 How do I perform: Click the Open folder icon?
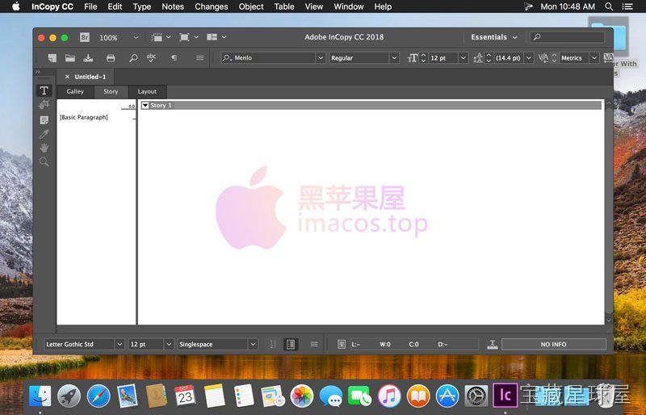point(70,58)
